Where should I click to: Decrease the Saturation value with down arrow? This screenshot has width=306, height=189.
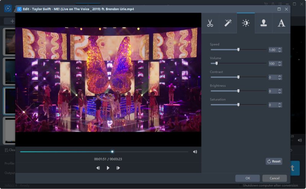click(x=280, y=106)
